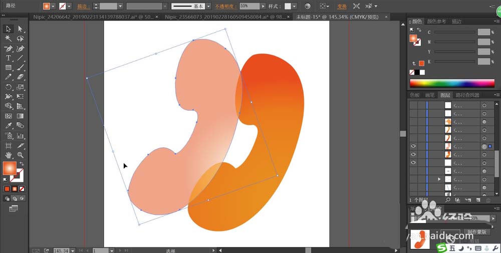
Task: Open the stroke color dropdown in control bar
Action: coord(69,6)
